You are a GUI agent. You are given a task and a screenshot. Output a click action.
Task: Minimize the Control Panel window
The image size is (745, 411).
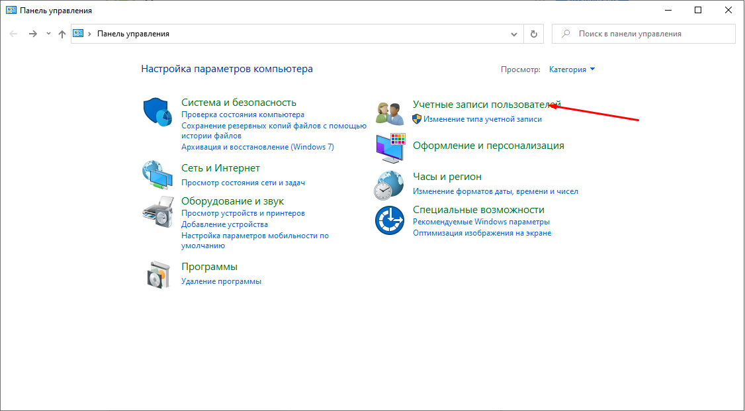[669, 10]
